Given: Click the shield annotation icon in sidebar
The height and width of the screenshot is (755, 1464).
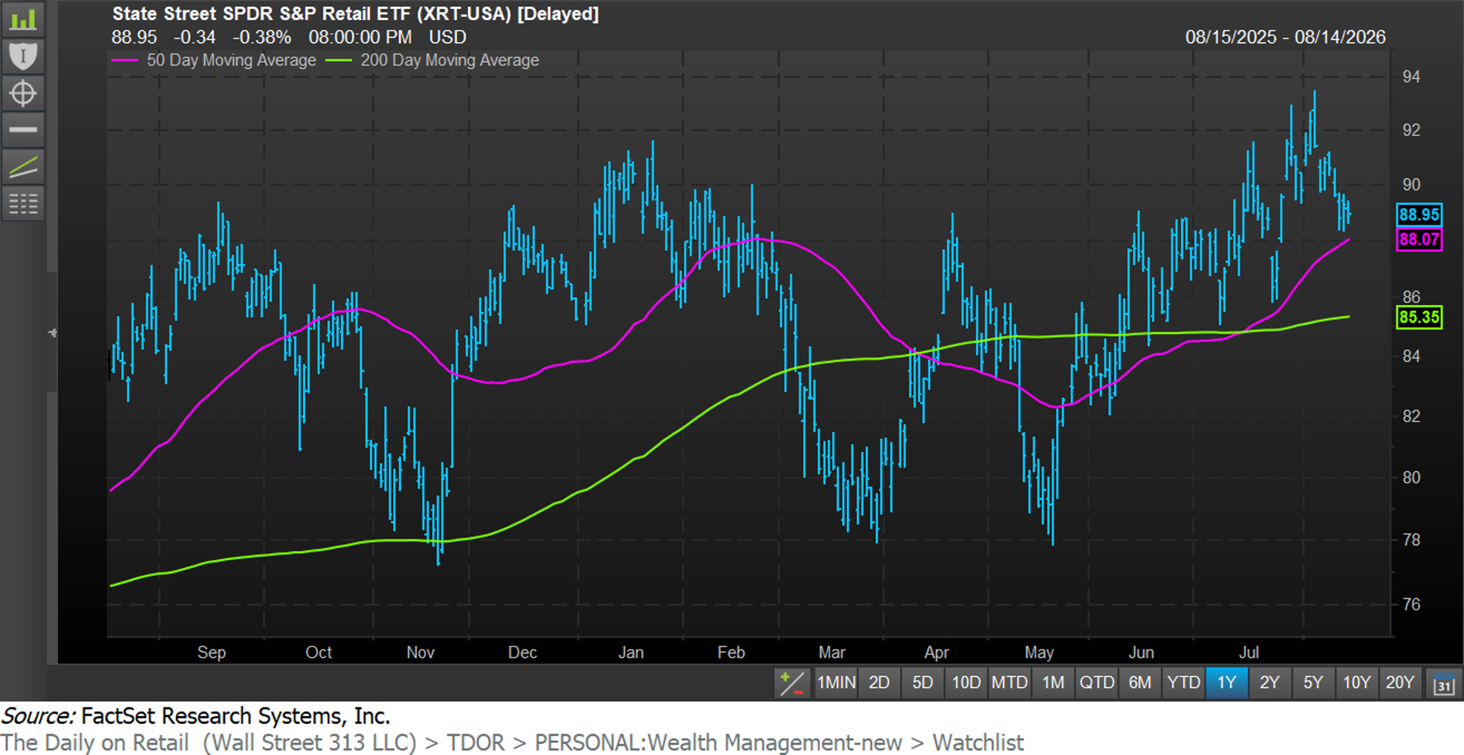Looking at the screenshot, I should 23,56.
